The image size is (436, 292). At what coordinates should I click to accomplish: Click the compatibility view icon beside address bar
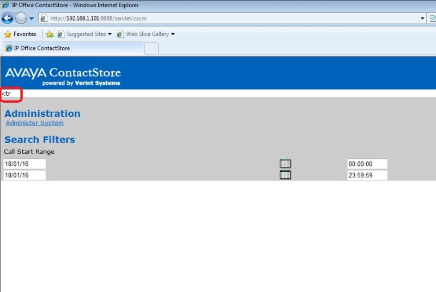click(432, 18)
